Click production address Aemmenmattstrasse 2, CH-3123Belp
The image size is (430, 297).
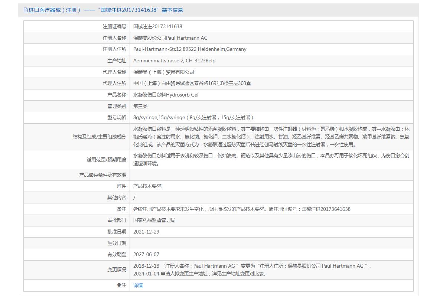(174, 61)
